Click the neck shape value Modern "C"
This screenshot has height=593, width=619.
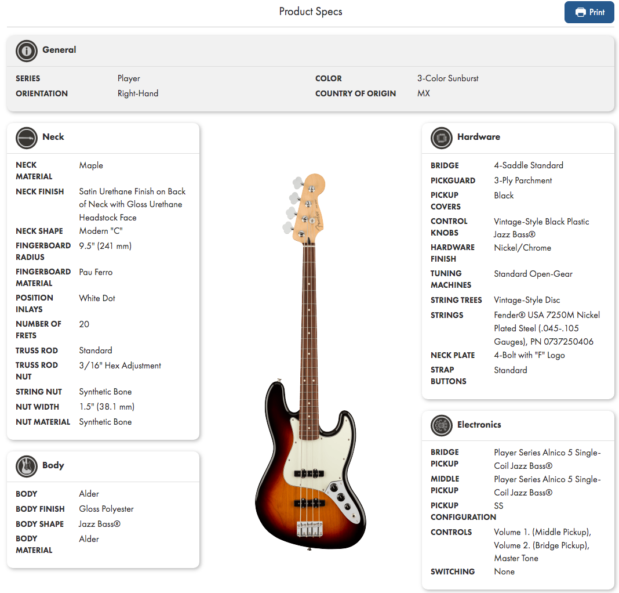(x=101, y=231)
